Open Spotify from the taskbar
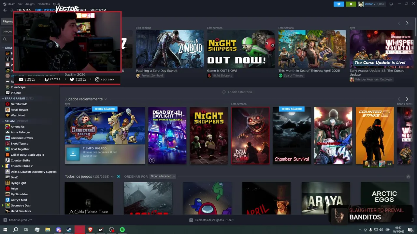Screen dimensions: 417x234 [122, 230]
